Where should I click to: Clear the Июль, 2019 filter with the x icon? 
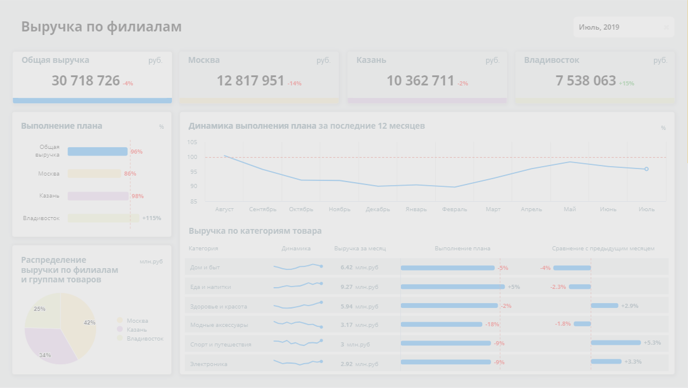tap(668, 27)
